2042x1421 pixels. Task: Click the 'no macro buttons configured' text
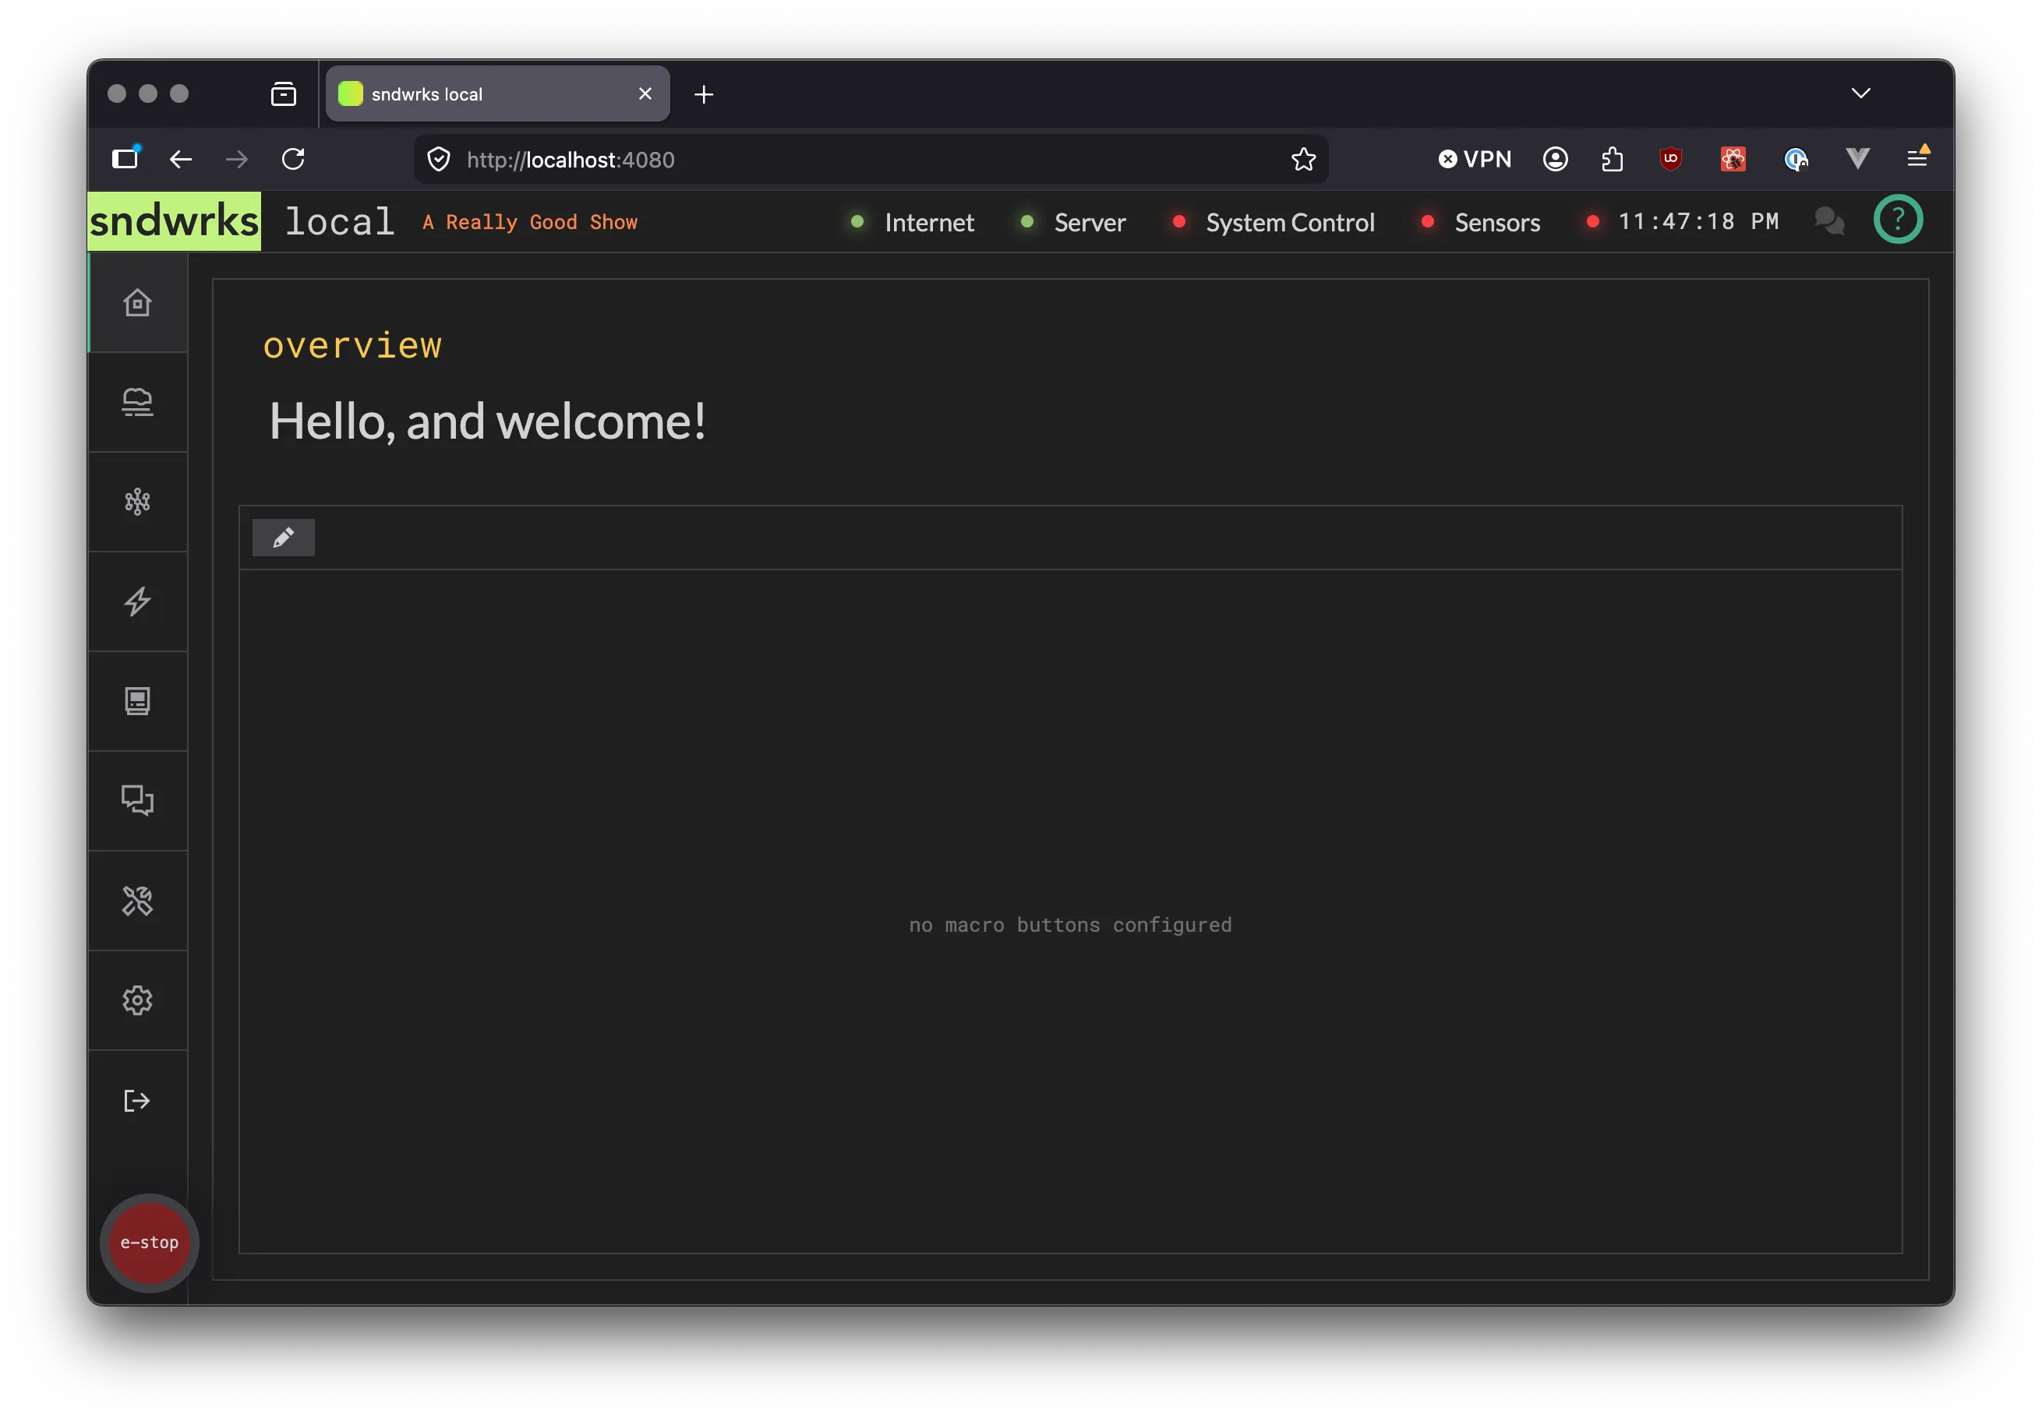click(1070, 925)
